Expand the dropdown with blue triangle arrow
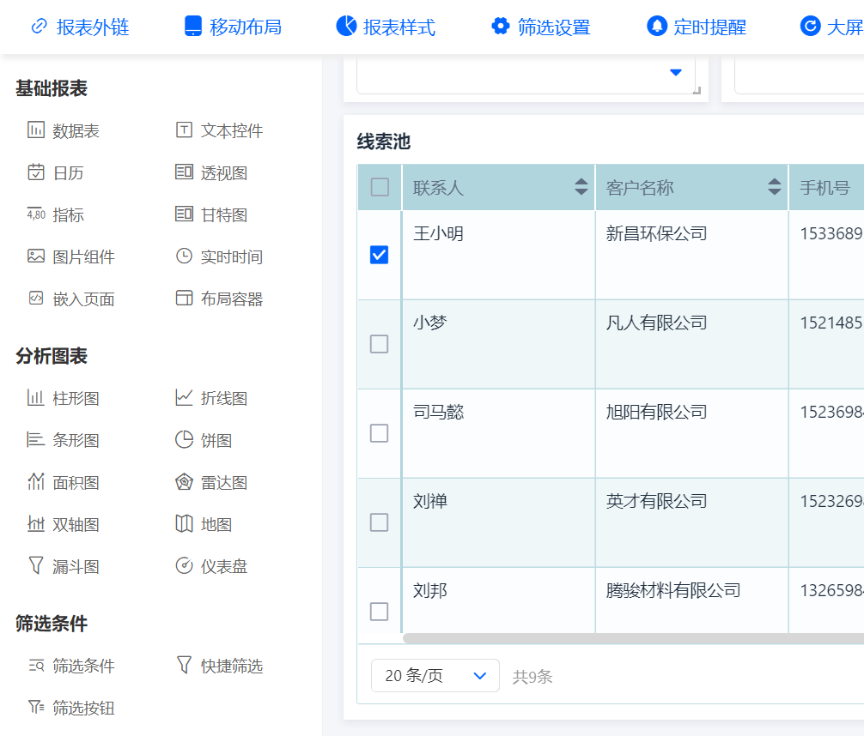Viewport: 864px width, 736px height. (675, 73)
